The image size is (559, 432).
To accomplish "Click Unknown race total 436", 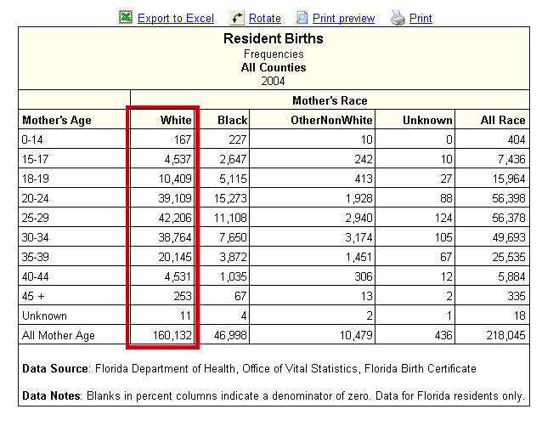I will (443, 336).
